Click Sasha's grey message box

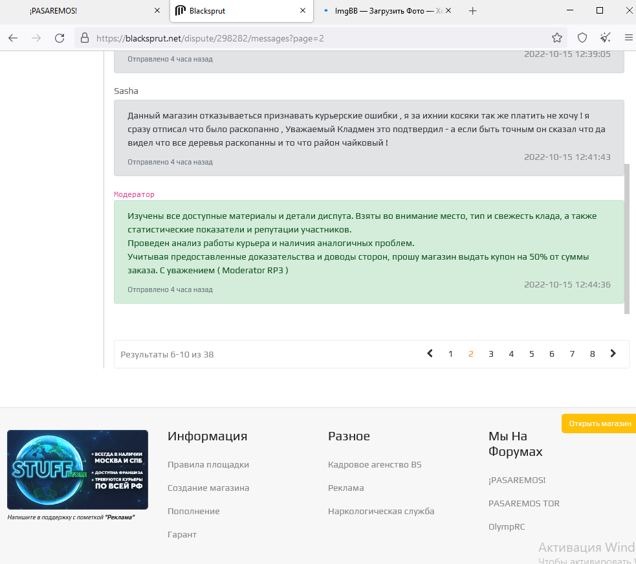369,138
